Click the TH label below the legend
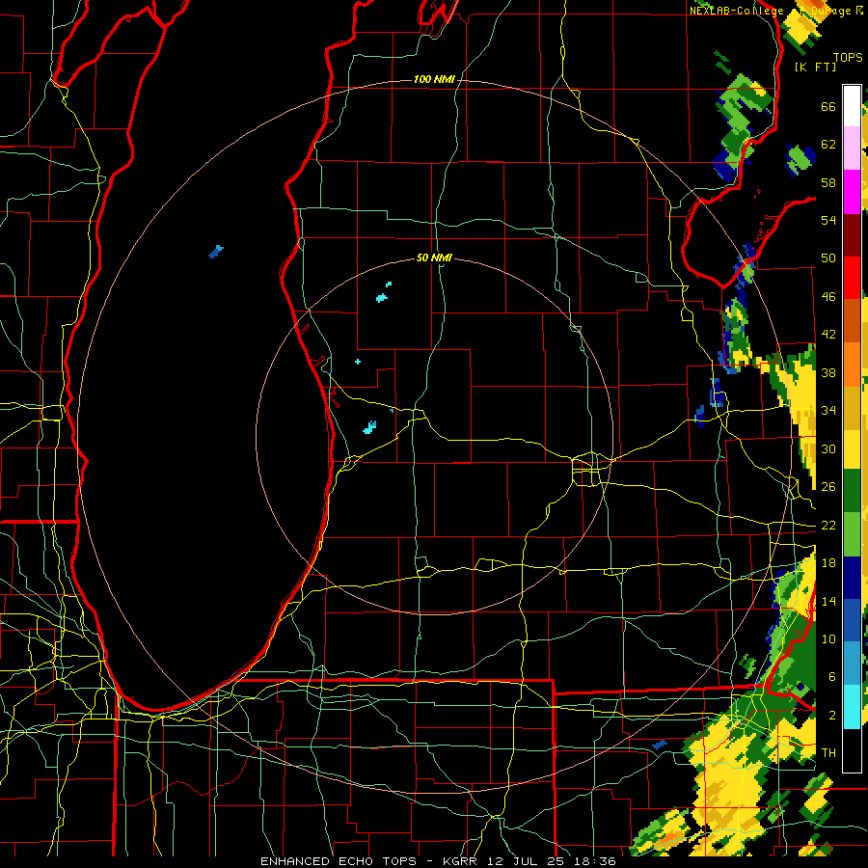 (828, 753)
